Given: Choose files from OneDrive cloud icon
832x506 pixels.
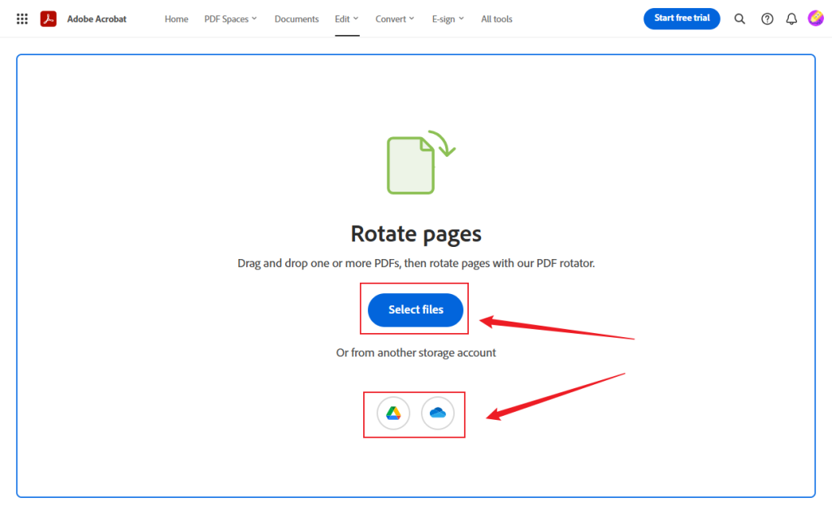Looking at the screenshot, I should 438,413.
